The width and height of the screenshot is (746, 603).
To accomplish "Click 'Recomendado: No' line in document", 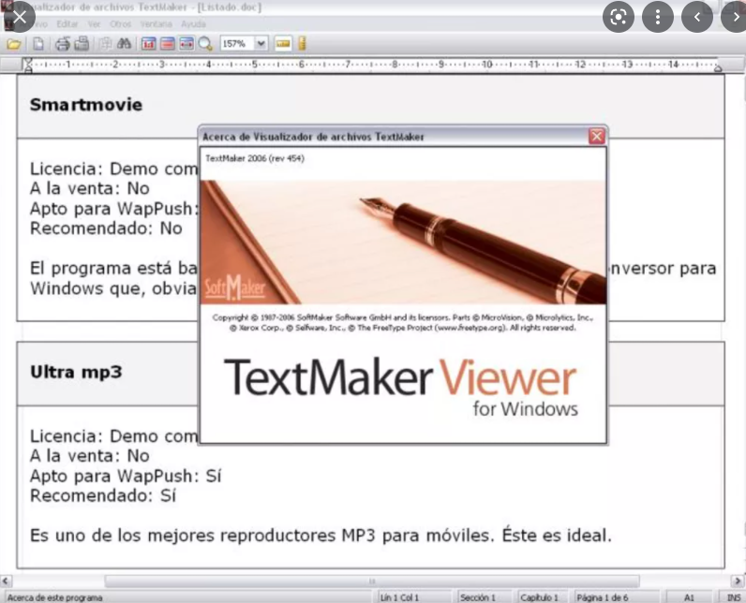I will [106, 228].
